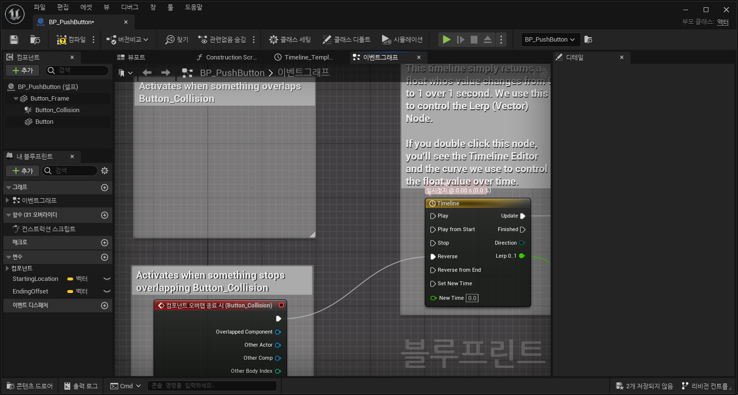Select the Button component
The width and height of the screenshot is (738, 395).
(44, 122)
